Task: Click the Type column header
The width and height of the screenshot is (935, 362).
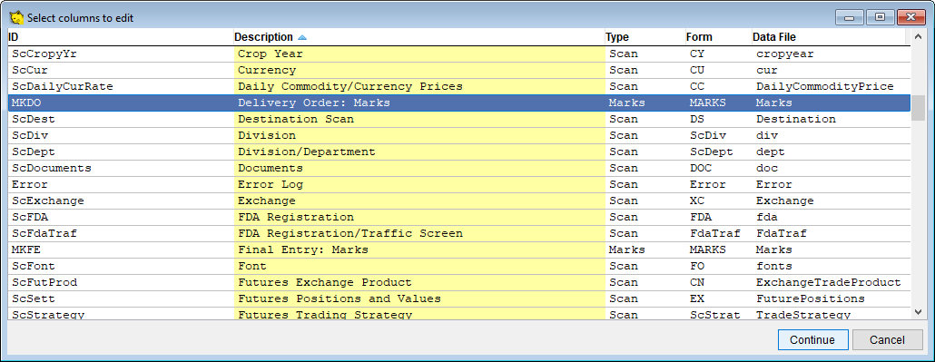Action: coord(645,37)
